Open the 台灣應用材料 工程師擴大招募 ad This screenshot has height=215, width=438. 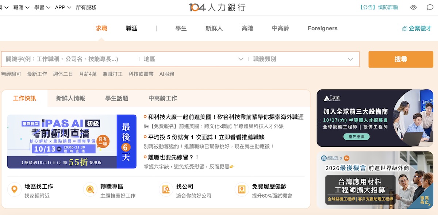pyautogui.click(x=375, y=180)
